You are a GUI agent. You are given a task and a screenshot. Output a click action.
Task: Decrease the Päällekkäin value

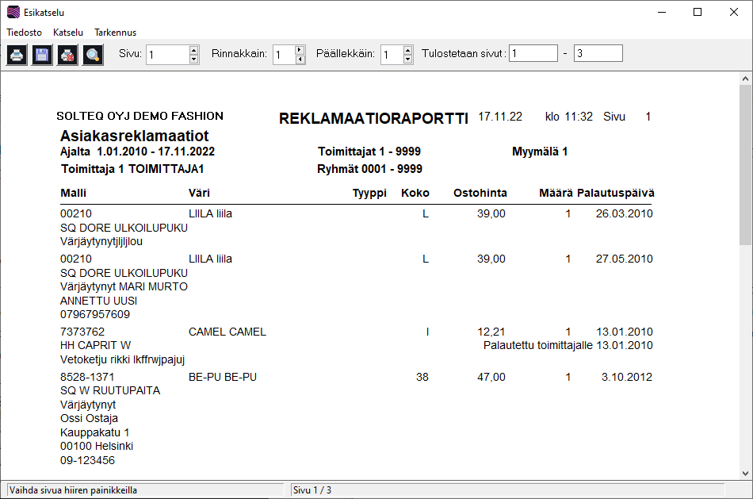(407, 59)
